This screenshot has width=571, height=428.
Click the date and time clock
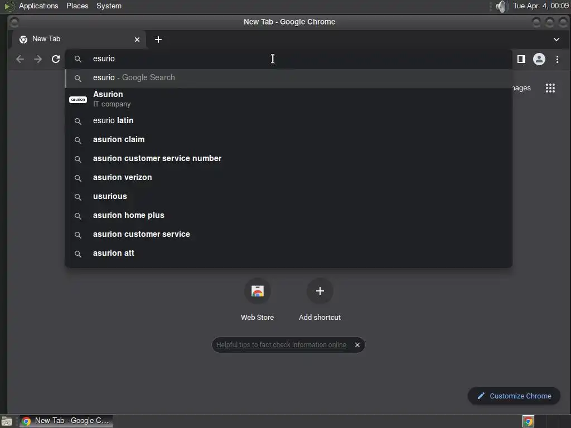[540, 6]
